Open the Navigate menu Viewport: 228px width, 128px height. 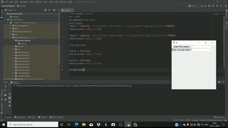coord(24,2)
